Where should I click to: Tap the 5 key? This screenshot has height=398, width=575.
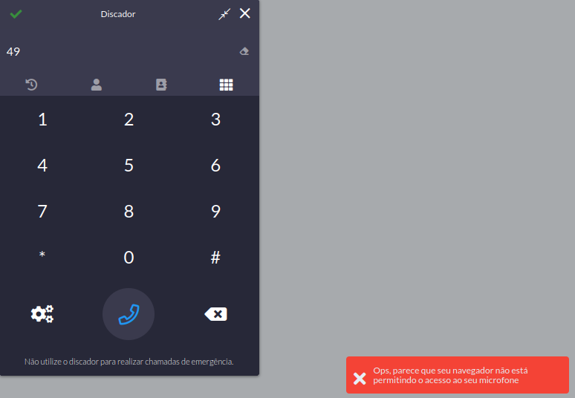click(129, 166)
